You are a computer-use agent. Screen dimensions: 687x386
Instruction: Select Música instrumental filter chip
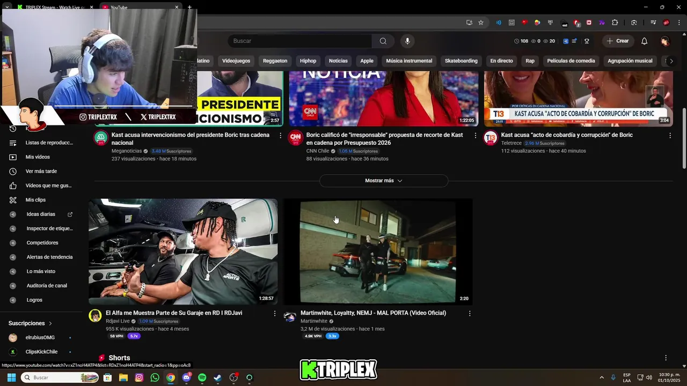pos(409,61)
